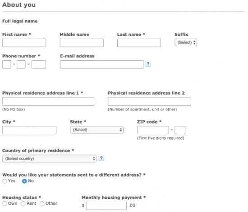Click the five-digit ZIP code field
This screenshot has width=248, height=212.
pyautogui.click(x=153, y=130)
